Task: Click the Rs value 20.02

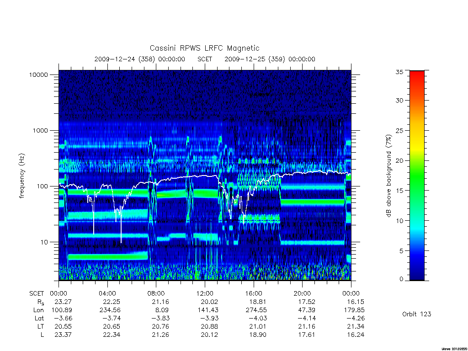Action: pyautogui.click(x=209, y=302)
